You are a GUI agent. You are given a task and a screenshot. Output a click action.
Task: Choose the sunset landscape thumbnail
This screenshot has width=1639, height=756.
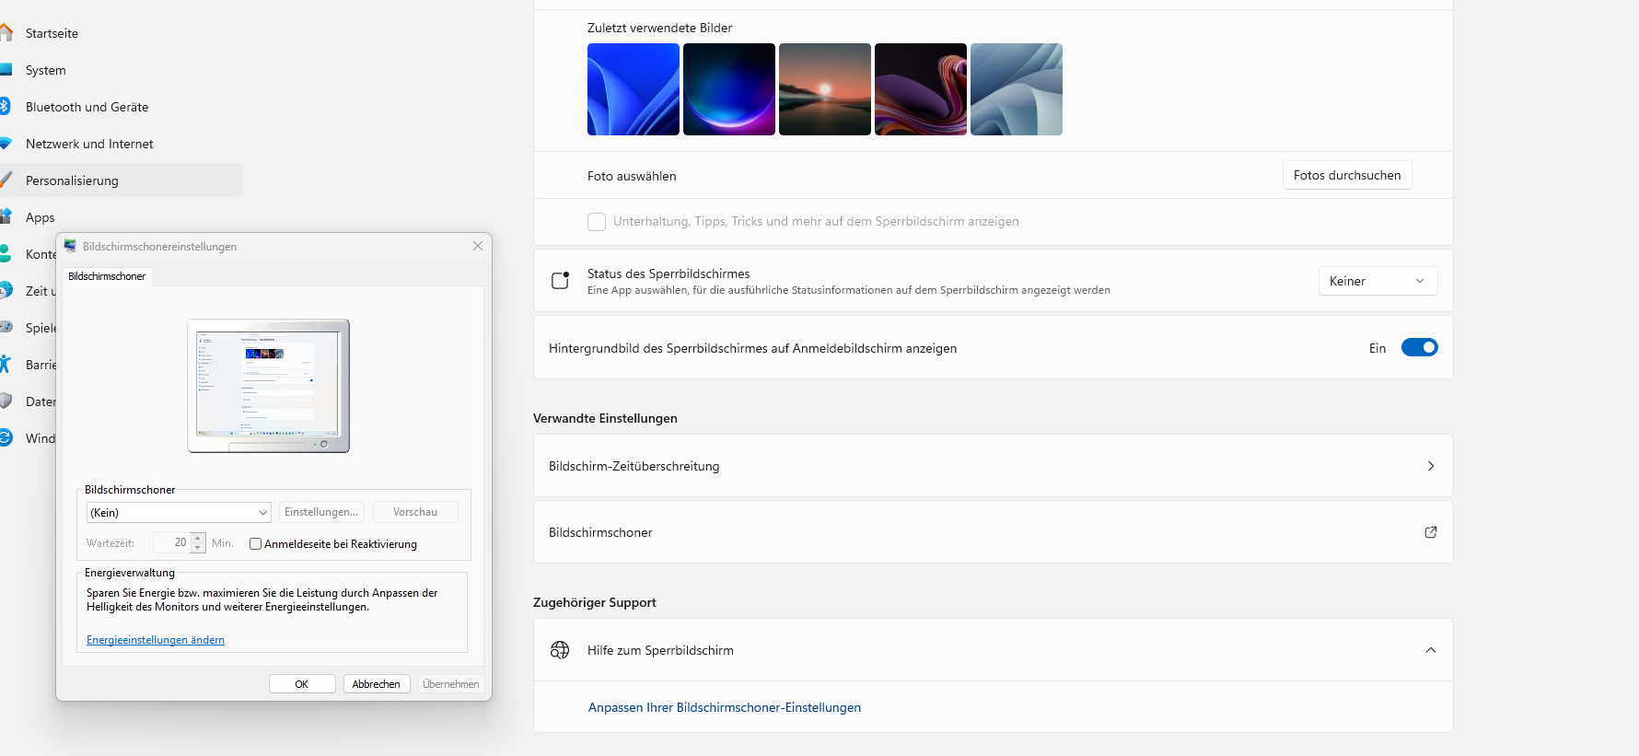coord(825,89)
